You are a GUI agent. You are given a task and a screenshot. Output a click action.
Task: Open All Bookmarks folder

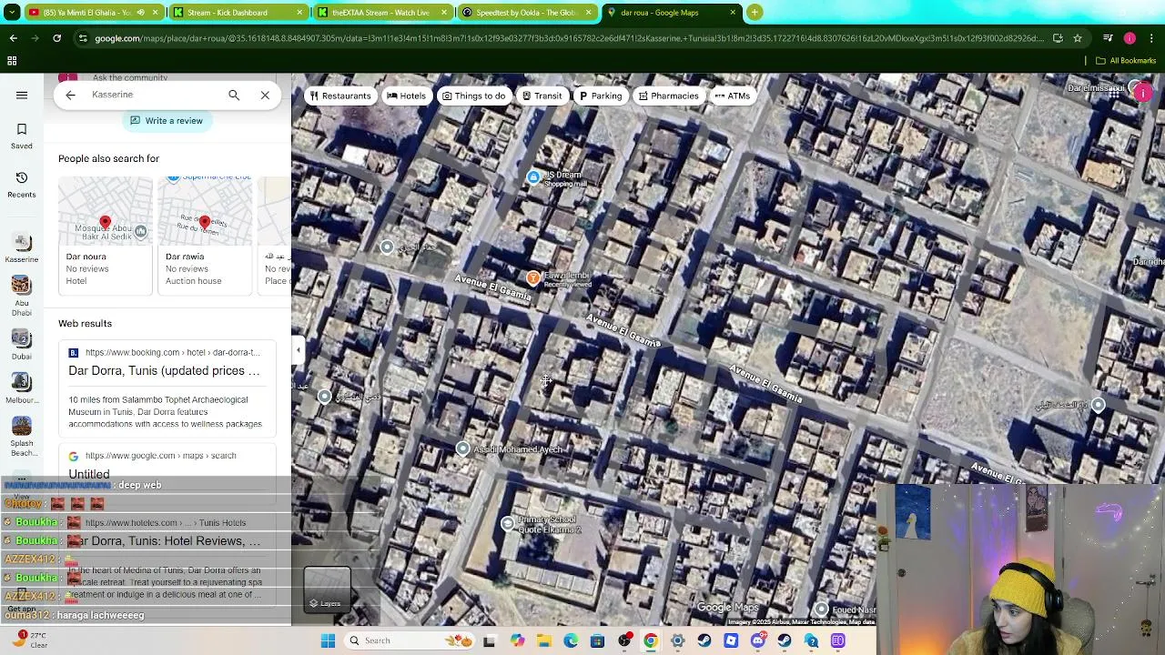pyautogui.click(x=1127, y=61)
